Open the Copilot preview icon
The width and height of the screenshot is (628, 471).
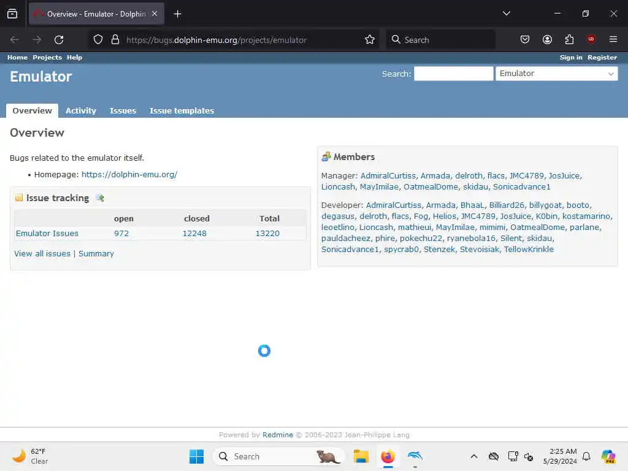pyautogui.click(x=608, y=456)
